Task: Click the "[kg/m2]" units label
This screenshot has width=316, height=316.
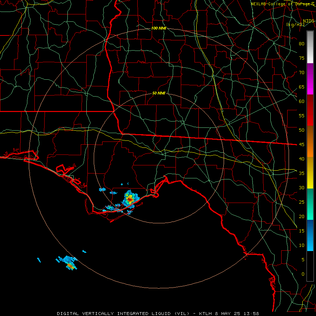Action: click(x=295, y=25)
